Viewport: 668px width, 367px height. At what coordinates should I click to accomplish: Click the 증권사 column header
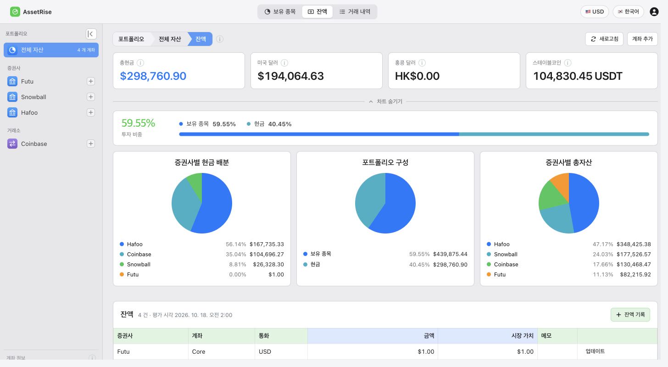(150, 336)
